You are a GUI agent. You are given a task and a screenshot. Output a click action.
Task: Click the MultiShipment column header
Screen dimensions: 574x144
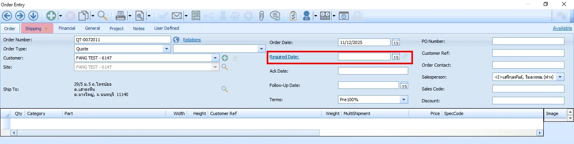375,113
